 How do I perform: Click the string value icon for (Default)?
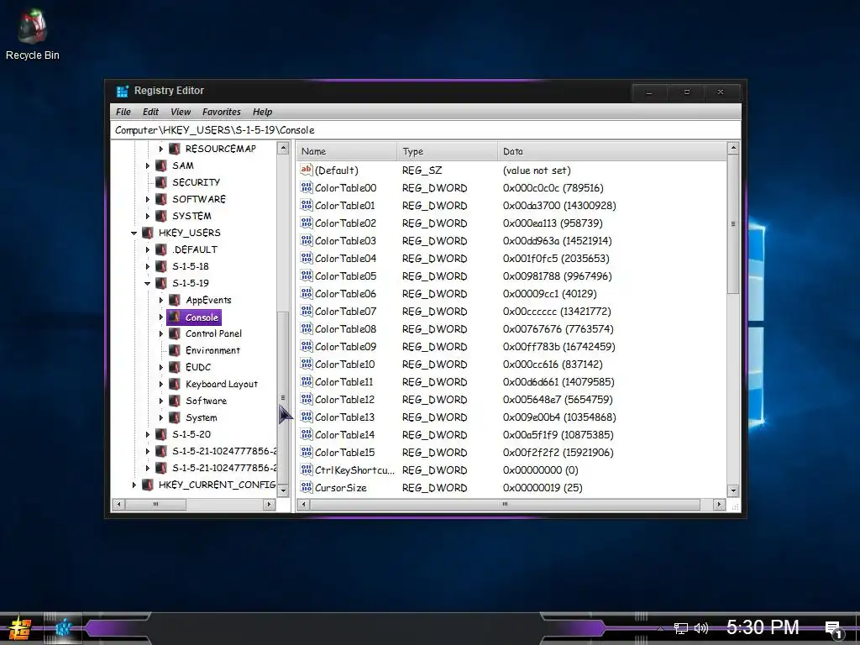point(307,170)
